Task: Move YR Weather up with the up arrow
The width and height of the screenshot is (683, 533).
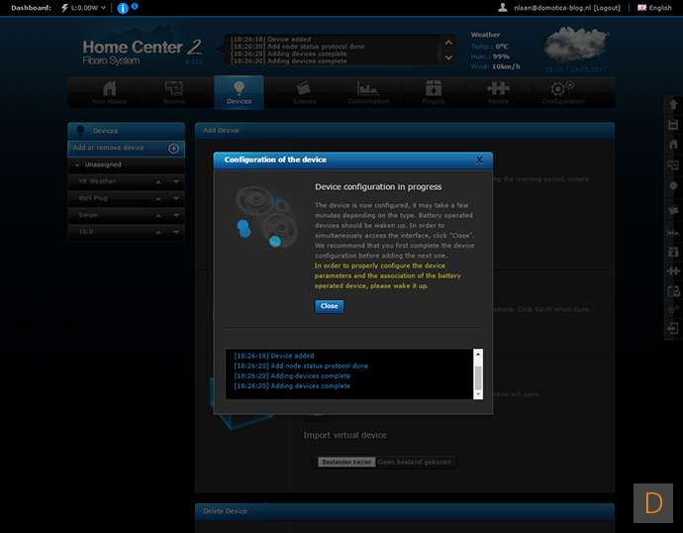Action: pyautogui.click(x=158, y=181)
